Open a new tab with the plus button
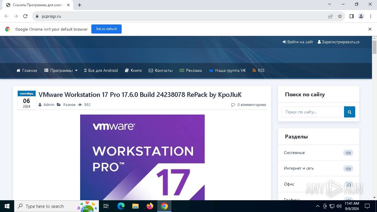The width and height of the screenshot is (377, 212). tap(80, 5)
